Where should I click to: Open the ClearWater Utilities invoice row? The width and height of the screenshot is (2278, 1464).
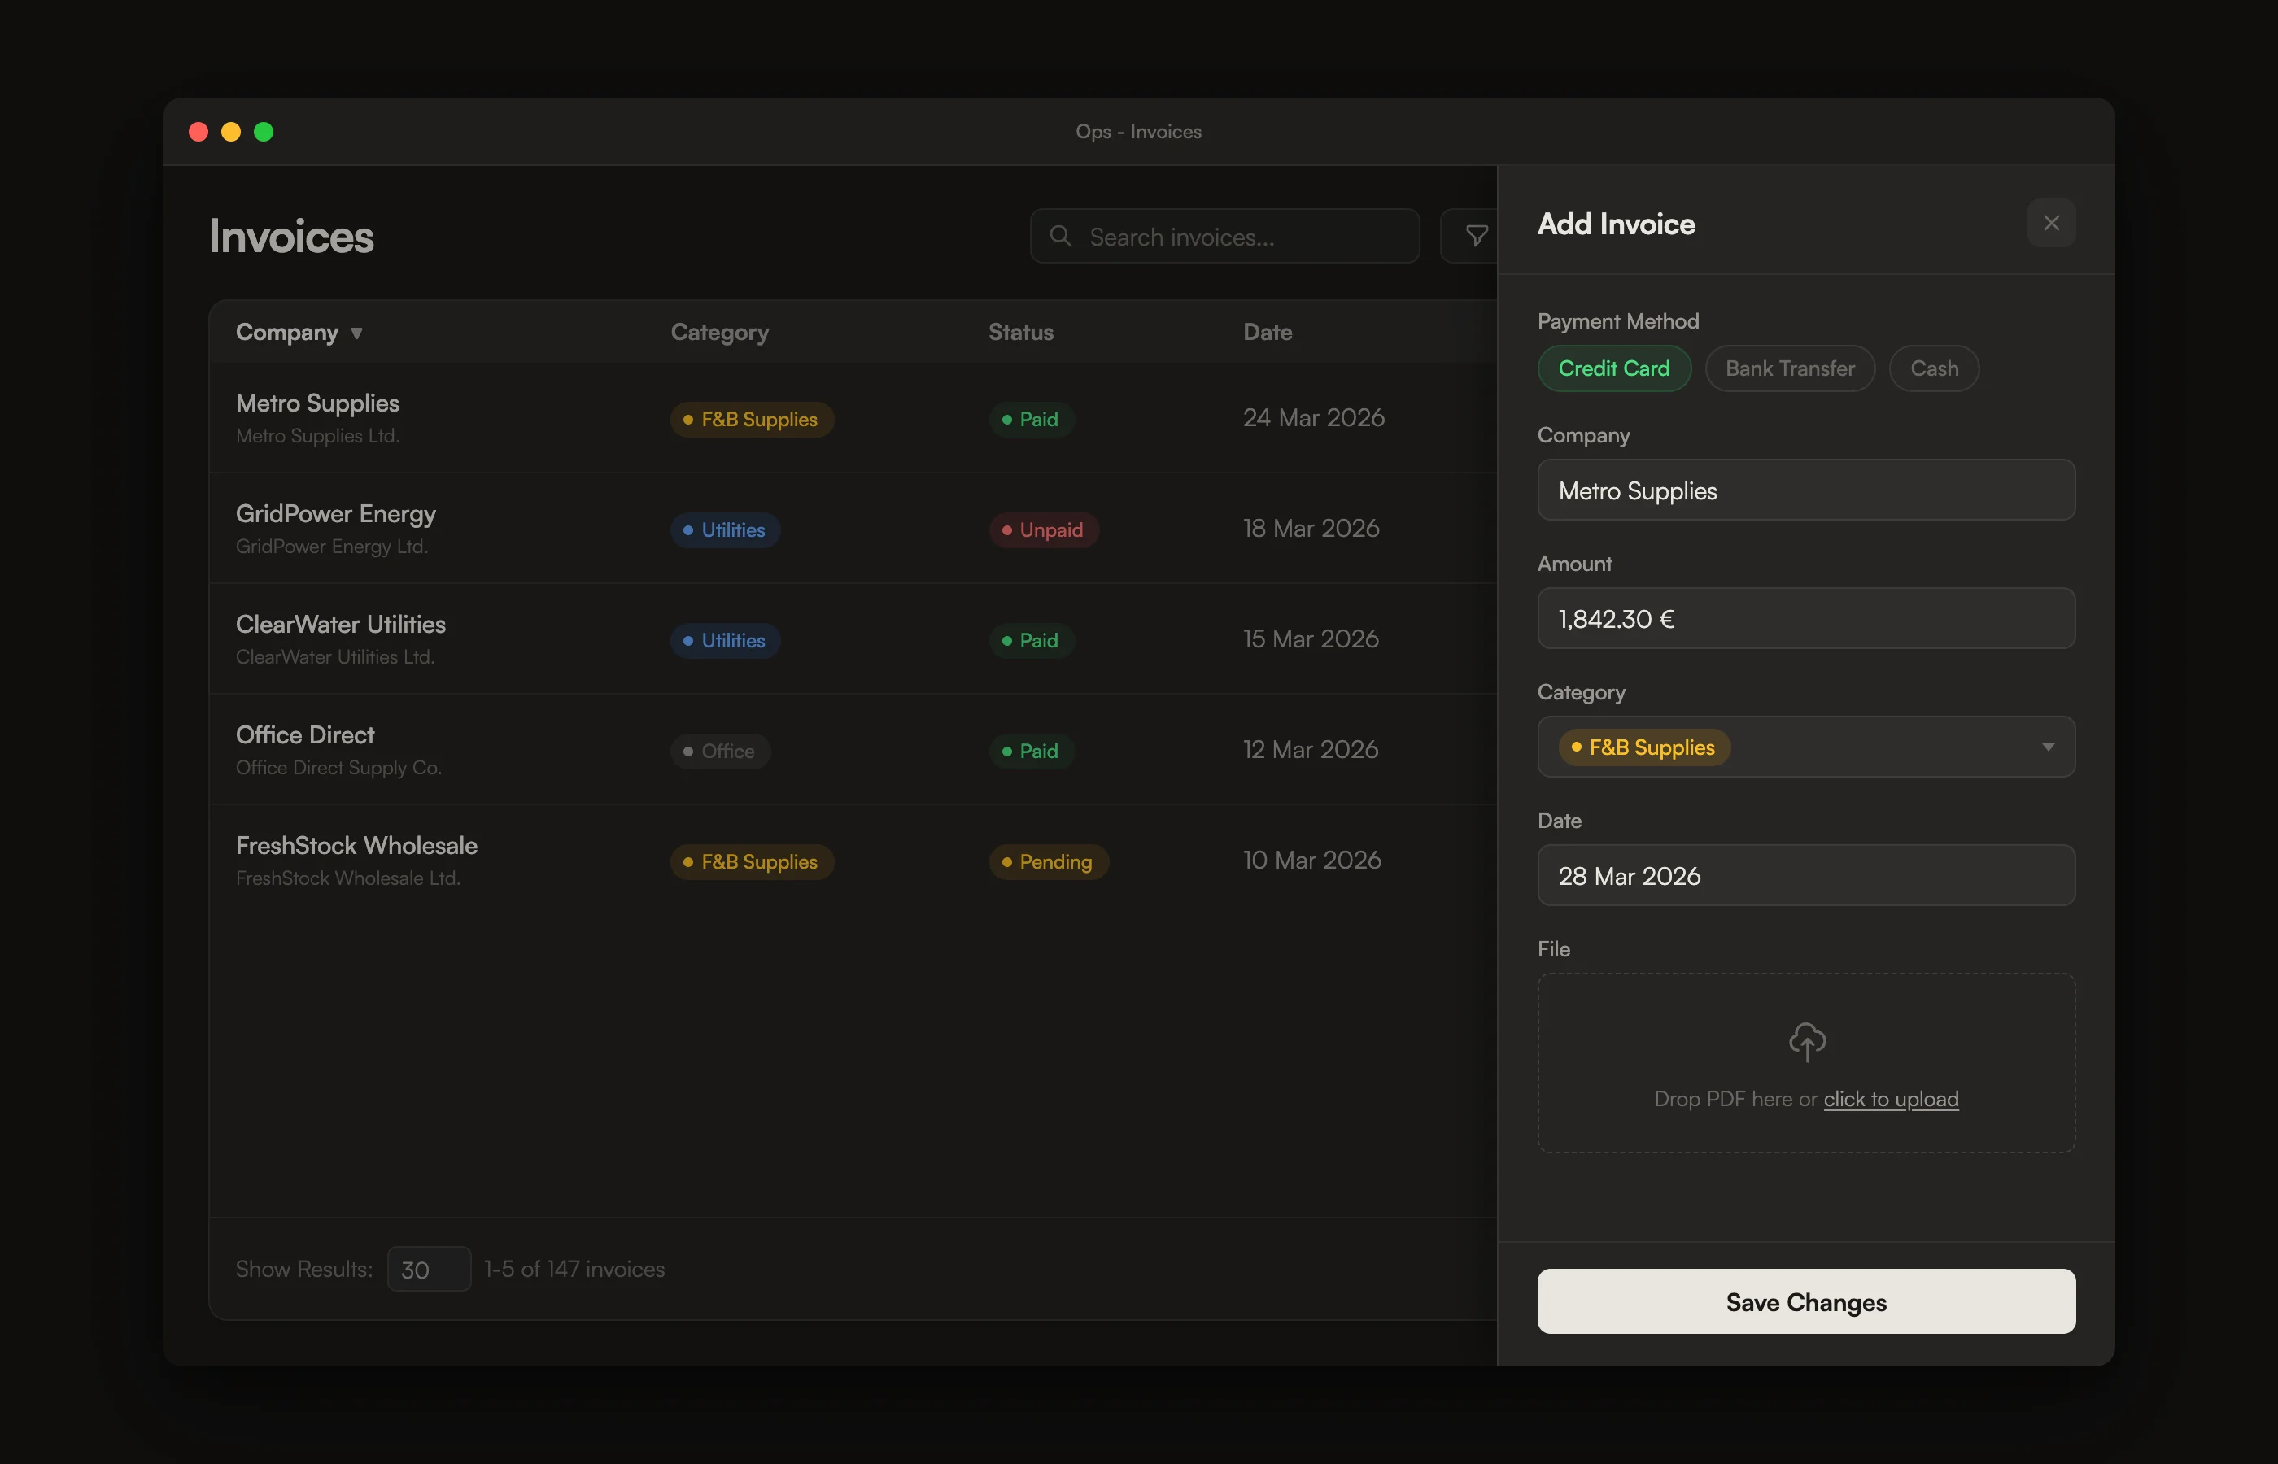[853, 638]
